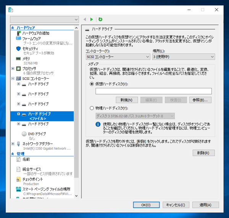The width and height of the screenshot is (229, 218).
Task: Click the 削除(R) remove button
Action: click(203, 153)
